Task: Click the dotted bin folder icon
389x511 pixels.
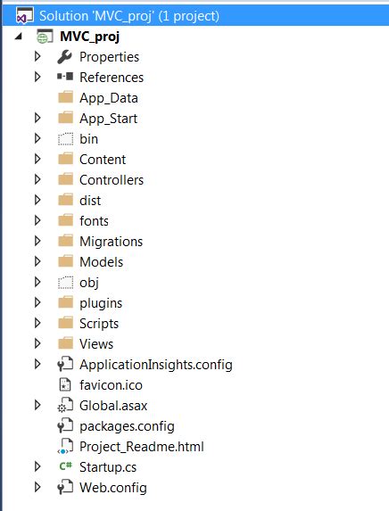Action: click(65, 139)
